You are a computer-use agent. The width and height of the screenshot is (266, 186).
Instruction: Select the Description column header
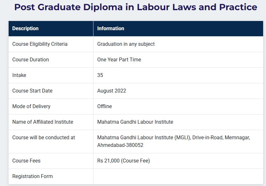pos(26,28)
